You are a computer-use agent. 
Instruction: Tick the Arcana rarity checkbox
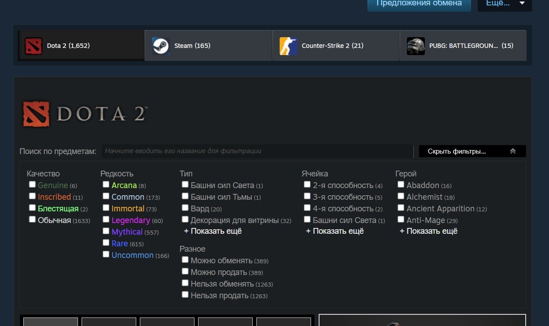(x=106, y=184)
